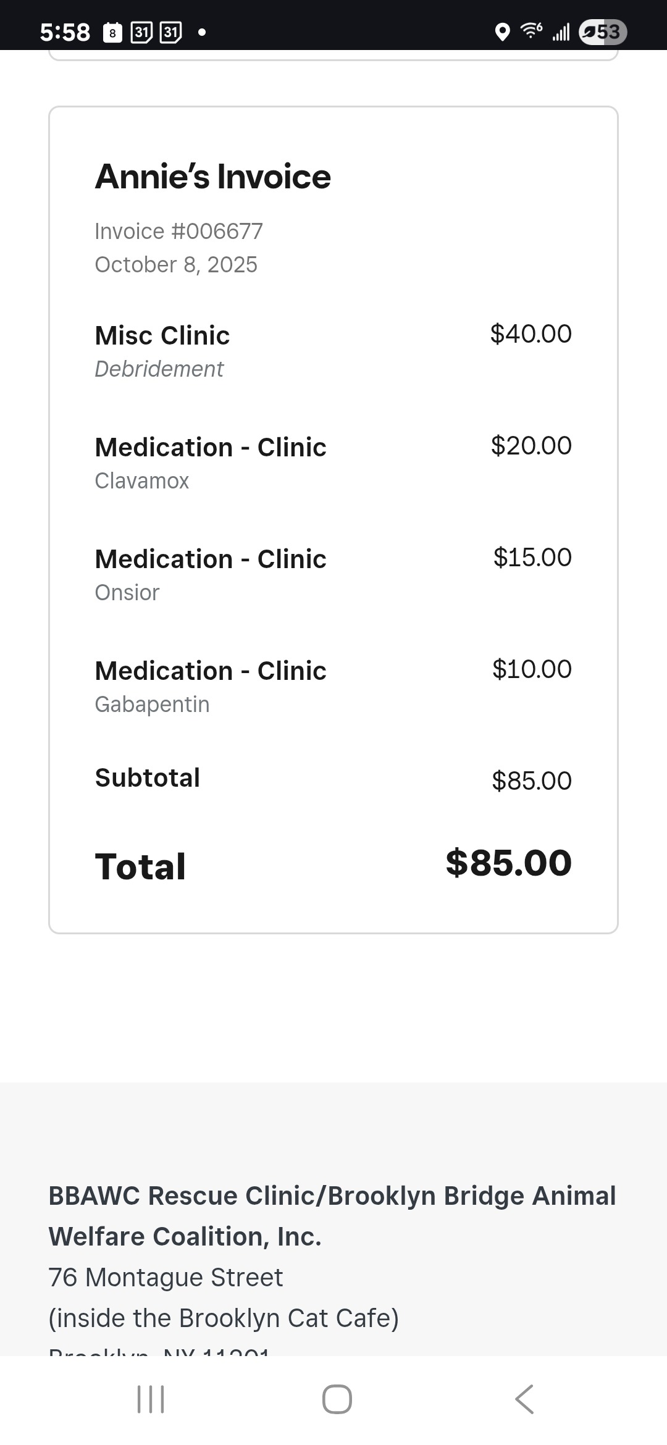Open the recent apps overview button
Screen dimensions: 667x1445
(x=151, y=1399)
